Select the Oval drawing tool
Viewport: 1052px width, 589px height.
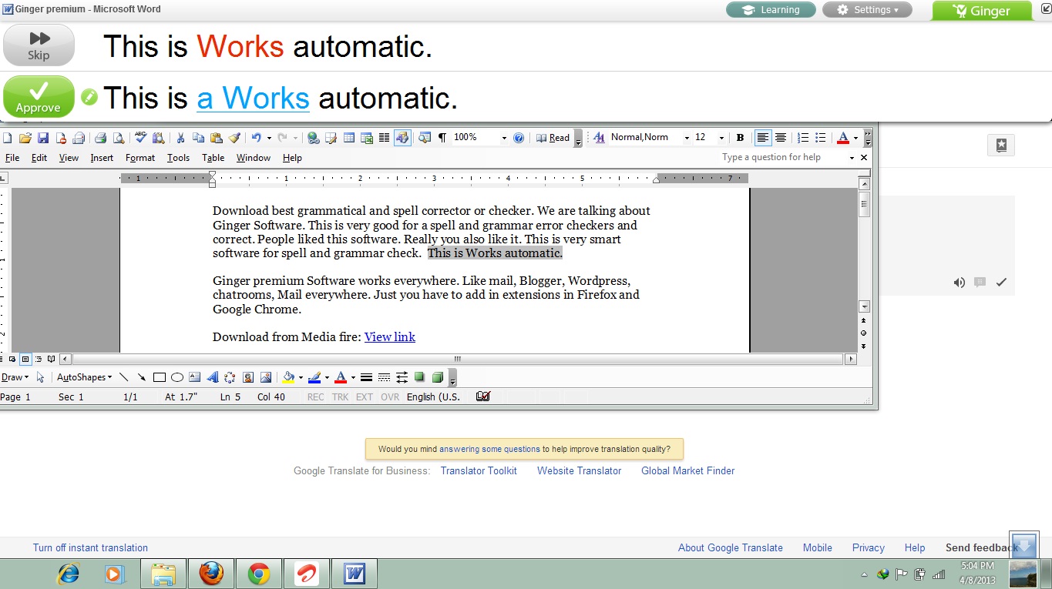(x=177, y=377)
